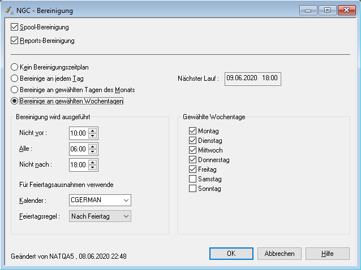
Task: Open help via the Hilfe button
Action: 328,254
